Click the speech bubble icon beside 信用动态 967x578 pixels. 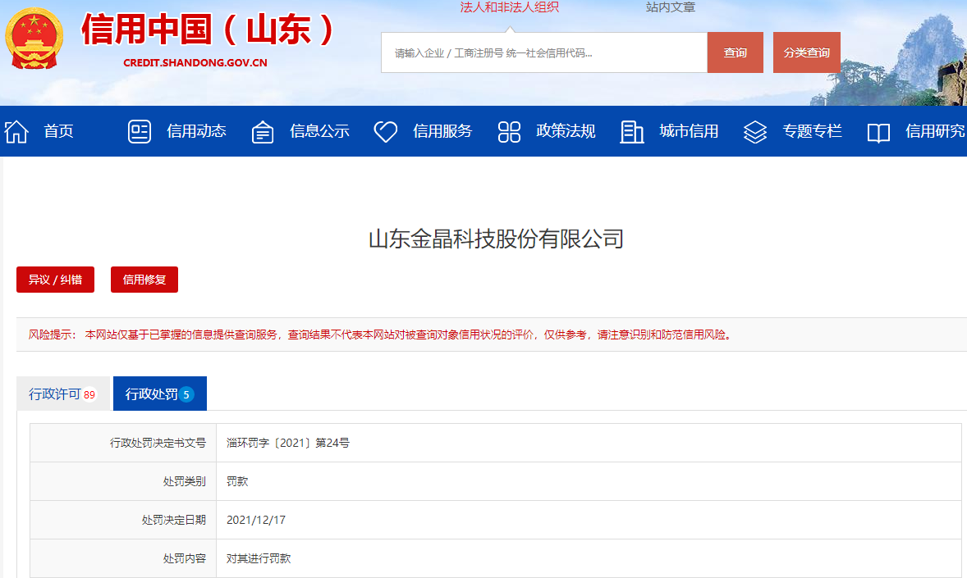point(141,130)
